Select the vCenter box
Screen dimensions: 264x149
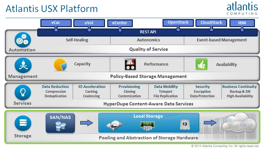[x=120, y=23]
